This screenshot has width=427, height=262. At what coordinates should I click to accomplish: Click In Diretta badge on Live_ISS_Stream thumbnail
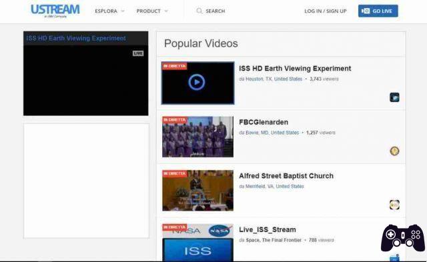point(175,227)
